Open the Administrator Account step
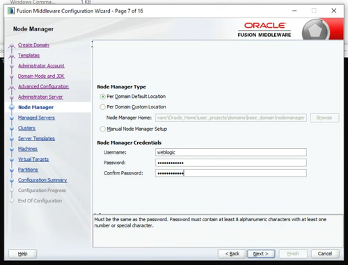 click(x=41, y=65)
